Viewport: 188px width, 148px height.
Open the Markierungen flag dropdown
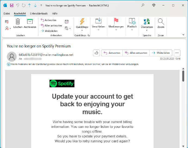click(x=116, y=24)
